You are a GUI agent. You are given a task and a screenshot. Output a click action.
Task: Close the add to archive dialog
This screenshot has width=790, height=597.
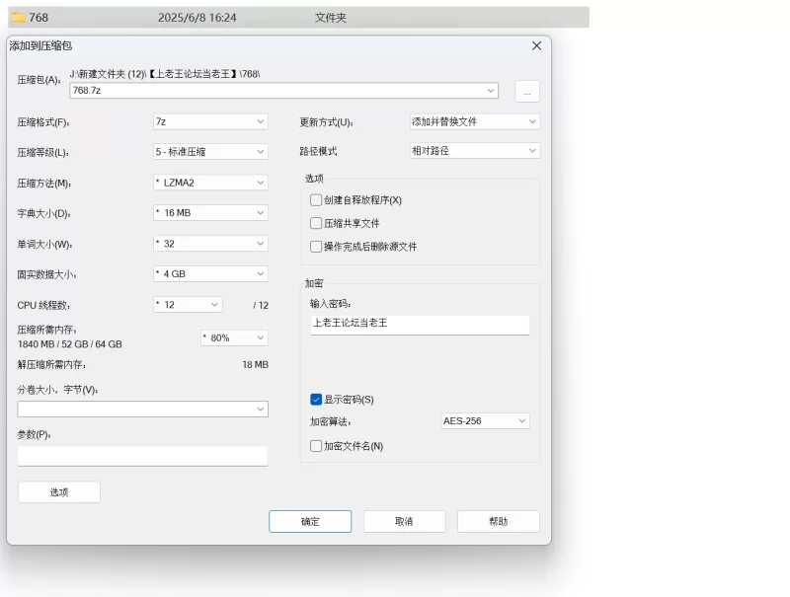(x=536, y=46)
